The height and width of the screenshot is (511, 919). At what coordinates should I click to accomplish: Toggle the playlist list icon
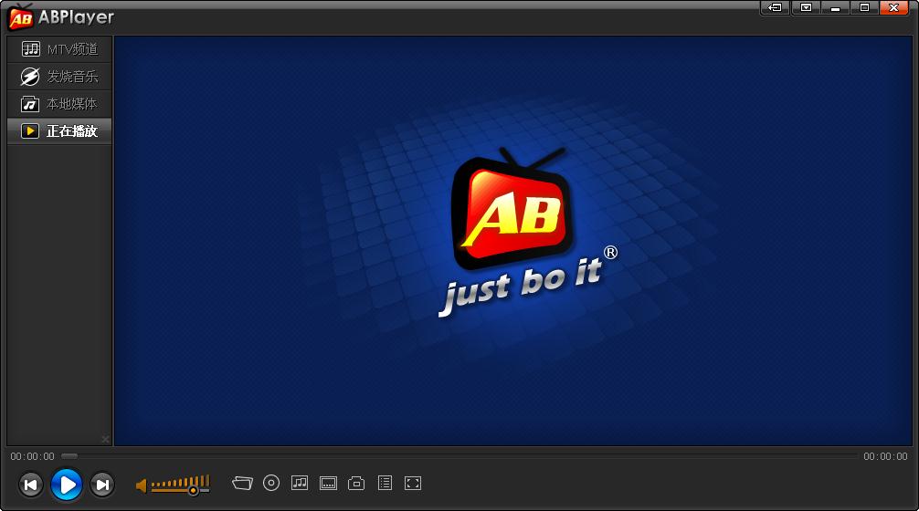385,483
